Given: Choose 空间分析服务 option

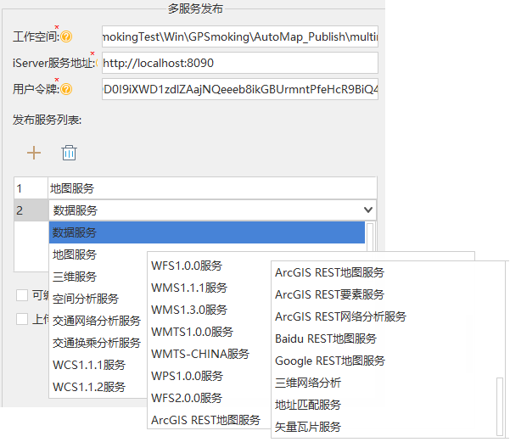Looking at the screenshot, I should coord(86,299).
